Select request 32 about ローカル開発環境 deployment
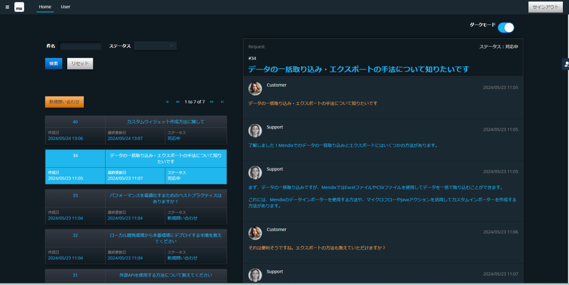This screenshot has width=569, height=285. pyautogui.click(x=166, y=238)
